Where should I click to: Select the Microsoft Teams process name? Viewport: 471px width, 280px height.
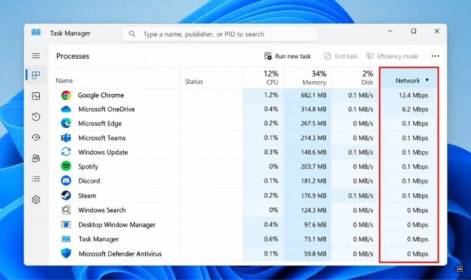(x=102, y=138)
